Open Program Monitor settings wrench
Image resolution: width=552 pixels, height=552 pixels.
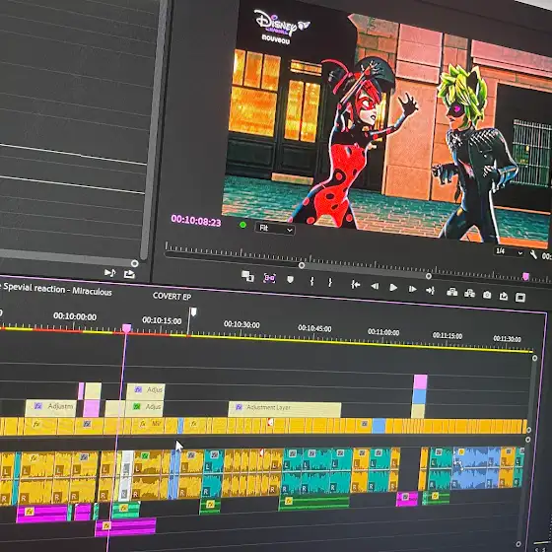pos(533,254)
